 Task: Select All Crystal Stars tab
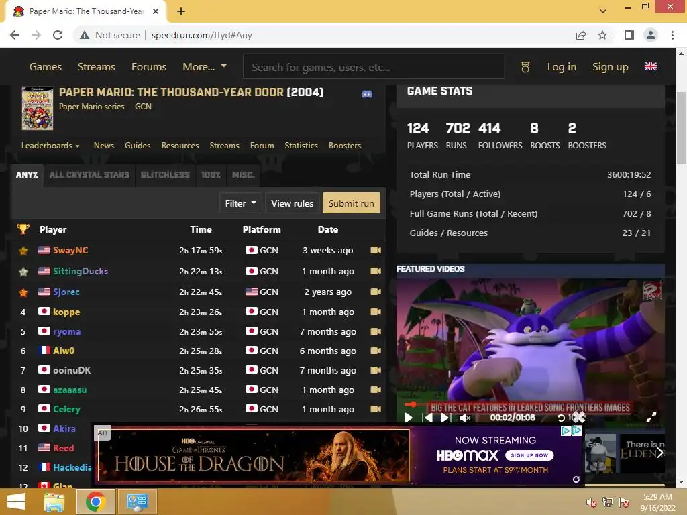tap(89, 175)
